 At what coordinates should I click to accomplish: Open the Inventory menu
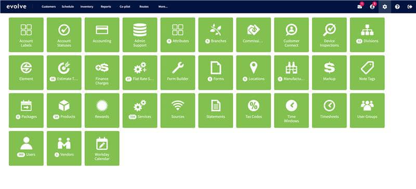(87, 7)
